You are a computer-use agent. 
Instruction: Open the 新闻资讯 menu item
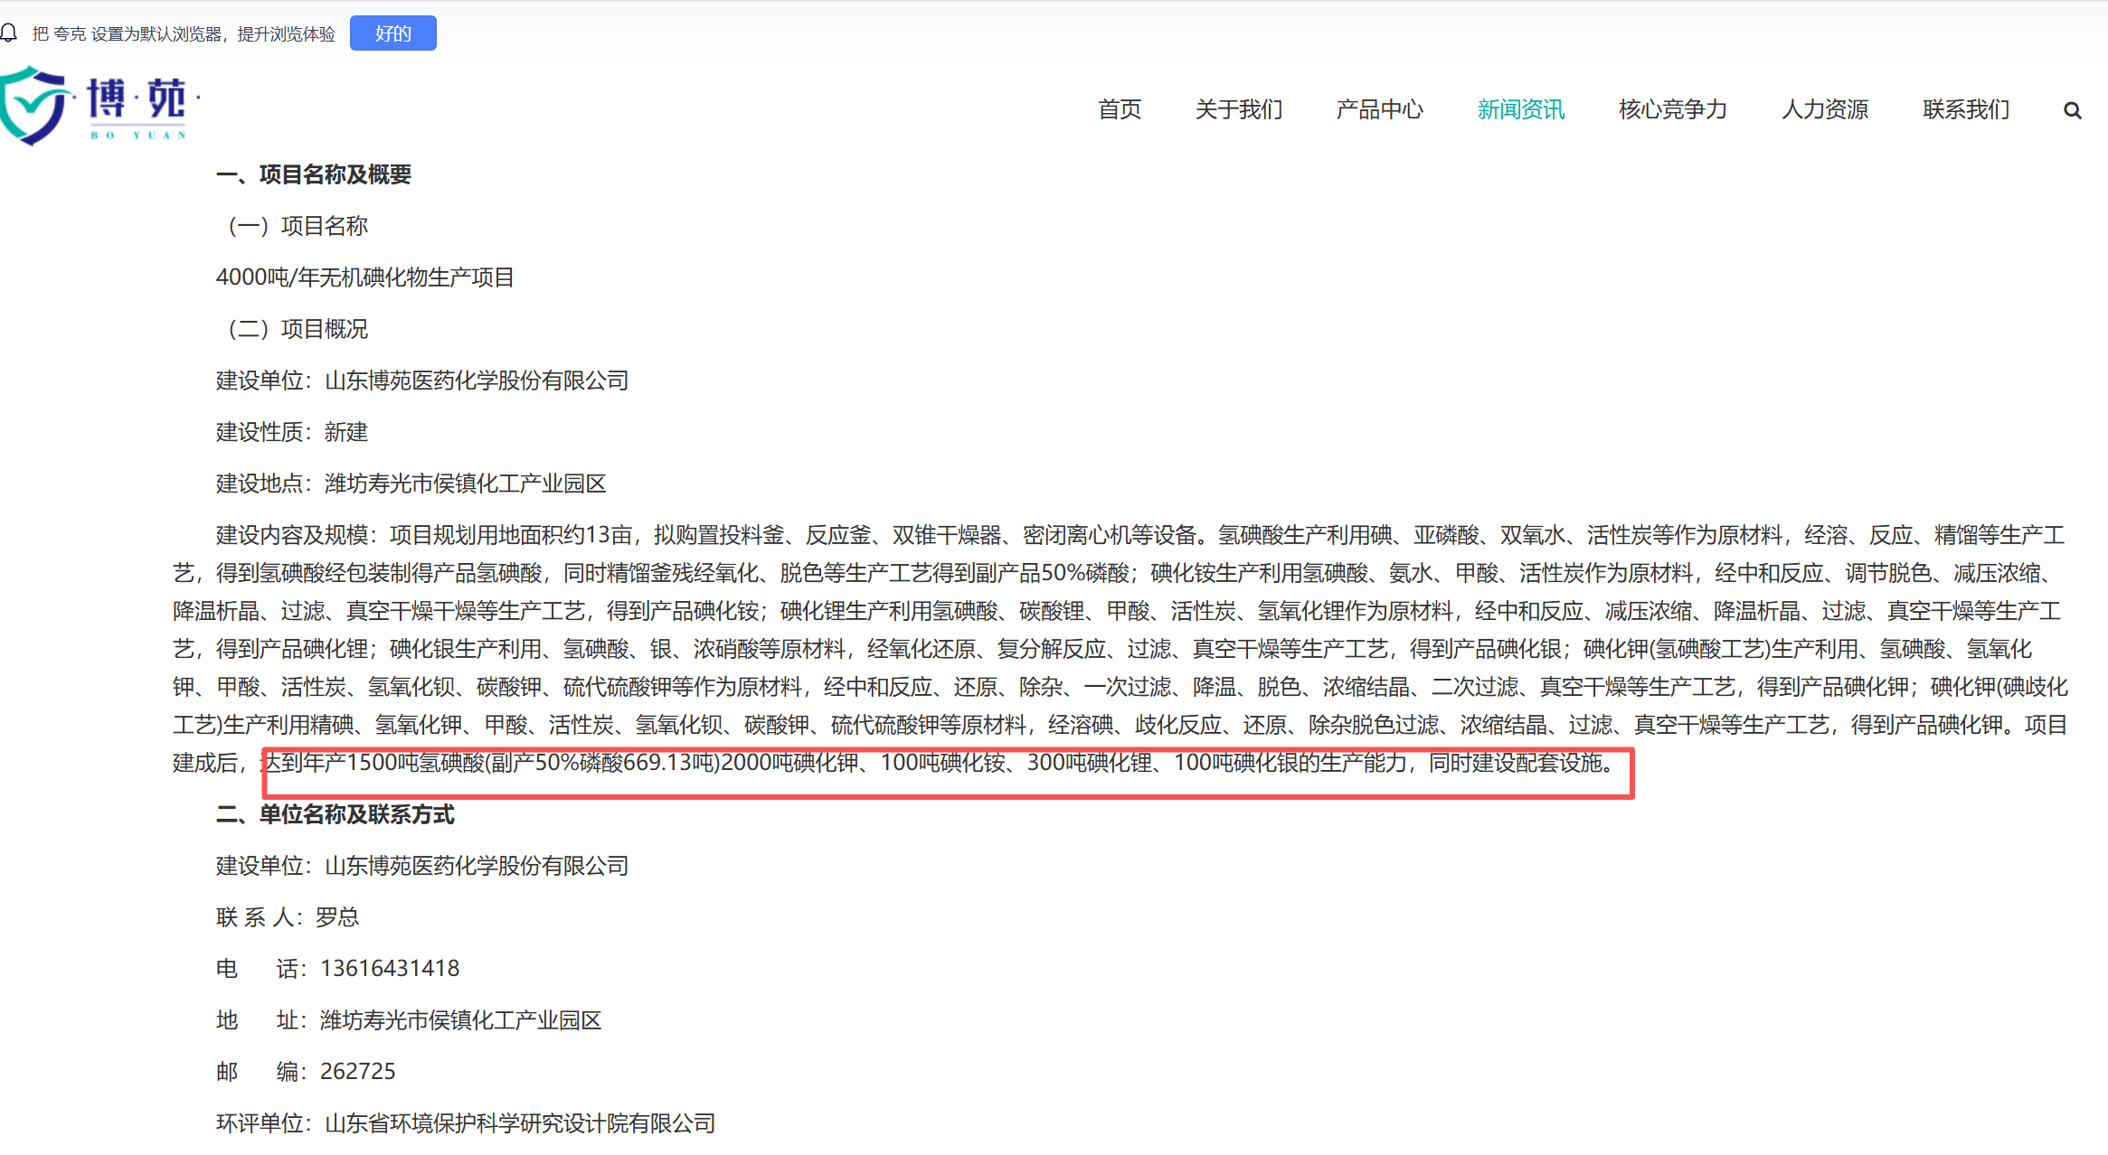[x=1521, y=109]
